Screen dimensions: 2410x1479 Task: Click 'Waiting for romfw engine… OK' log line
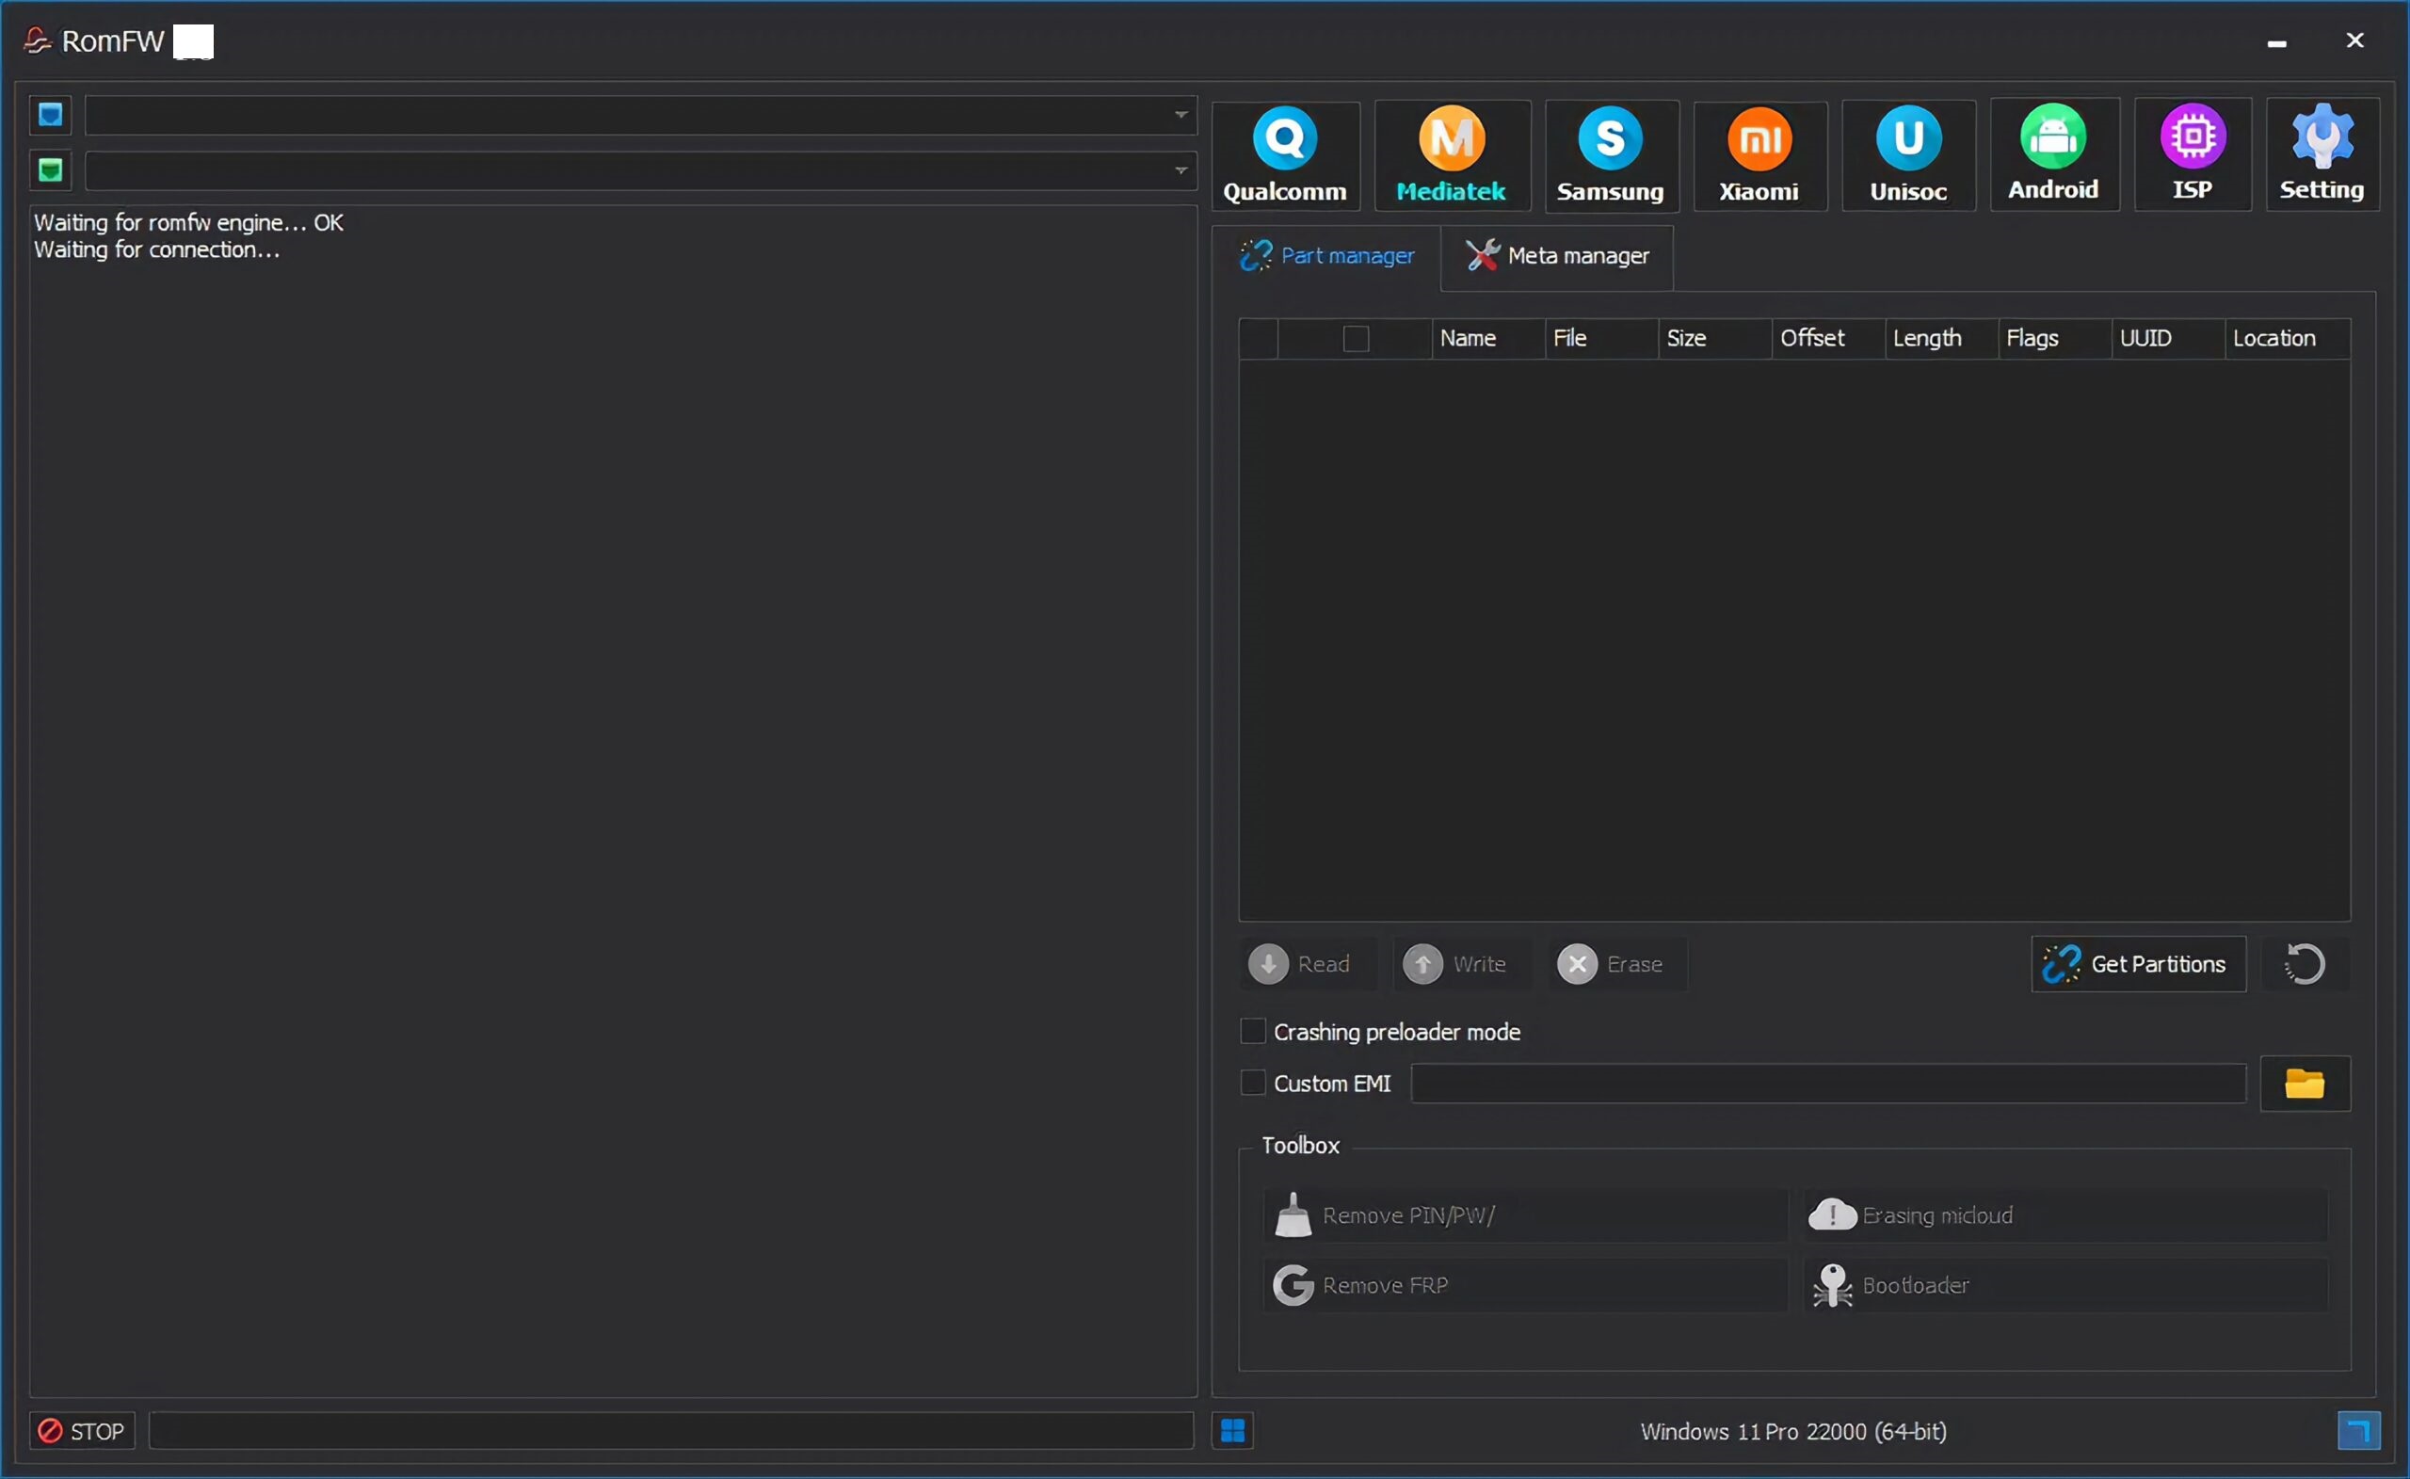click(x=189, y=222)
